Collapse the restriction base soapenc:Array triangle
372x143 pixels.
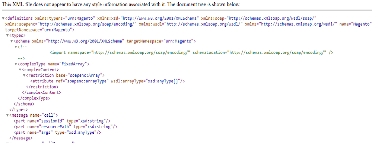point(24,75)
